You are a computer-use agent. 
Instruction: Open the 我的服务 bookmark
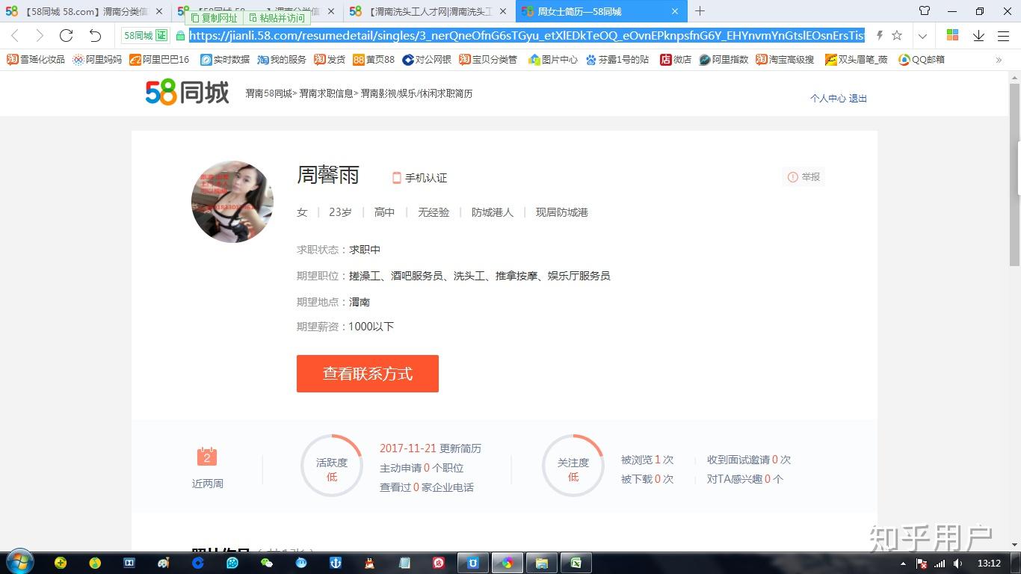[282, 59]
